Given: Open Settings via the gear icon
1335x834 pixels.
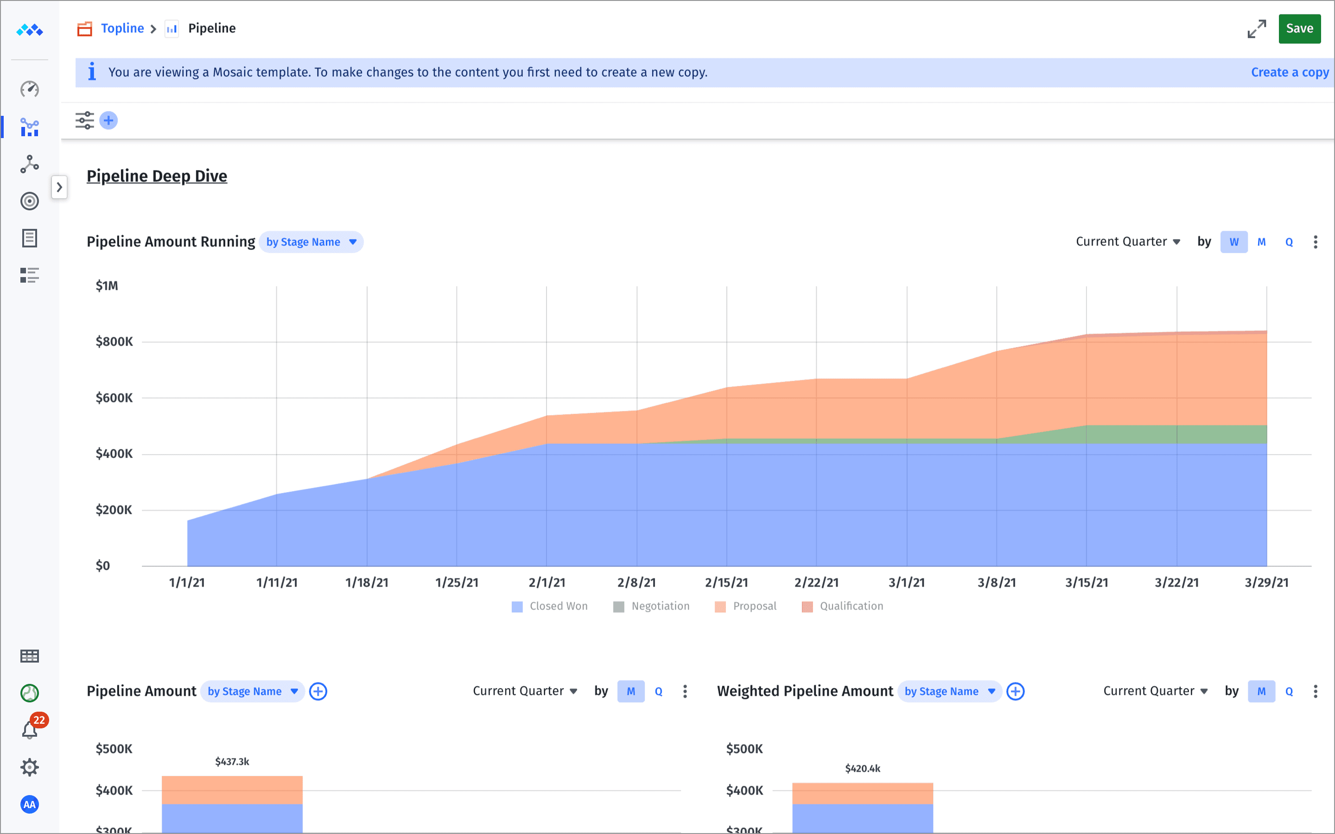Looking at the screenshot, I should [29, 767].
